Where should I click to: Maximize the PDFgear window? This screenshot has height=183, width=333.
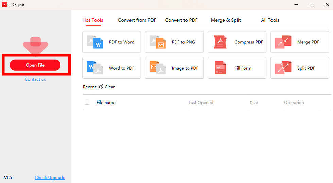coord(311,4)
